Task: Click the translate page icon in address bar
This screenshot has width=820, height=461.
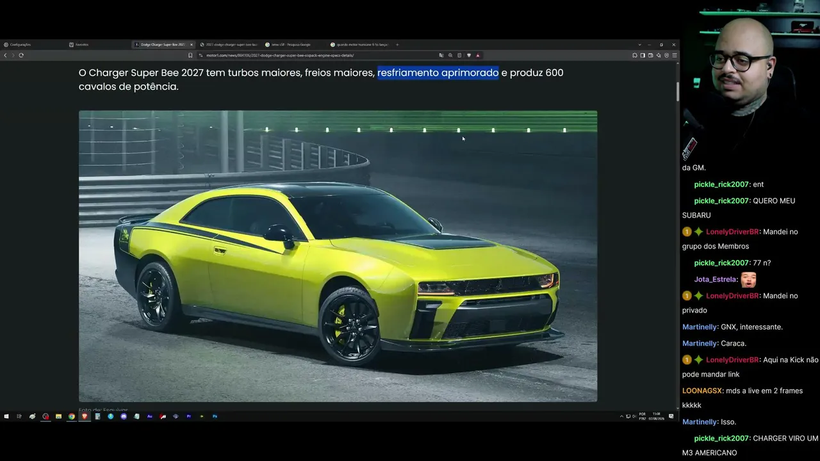Action: point(441,55)
